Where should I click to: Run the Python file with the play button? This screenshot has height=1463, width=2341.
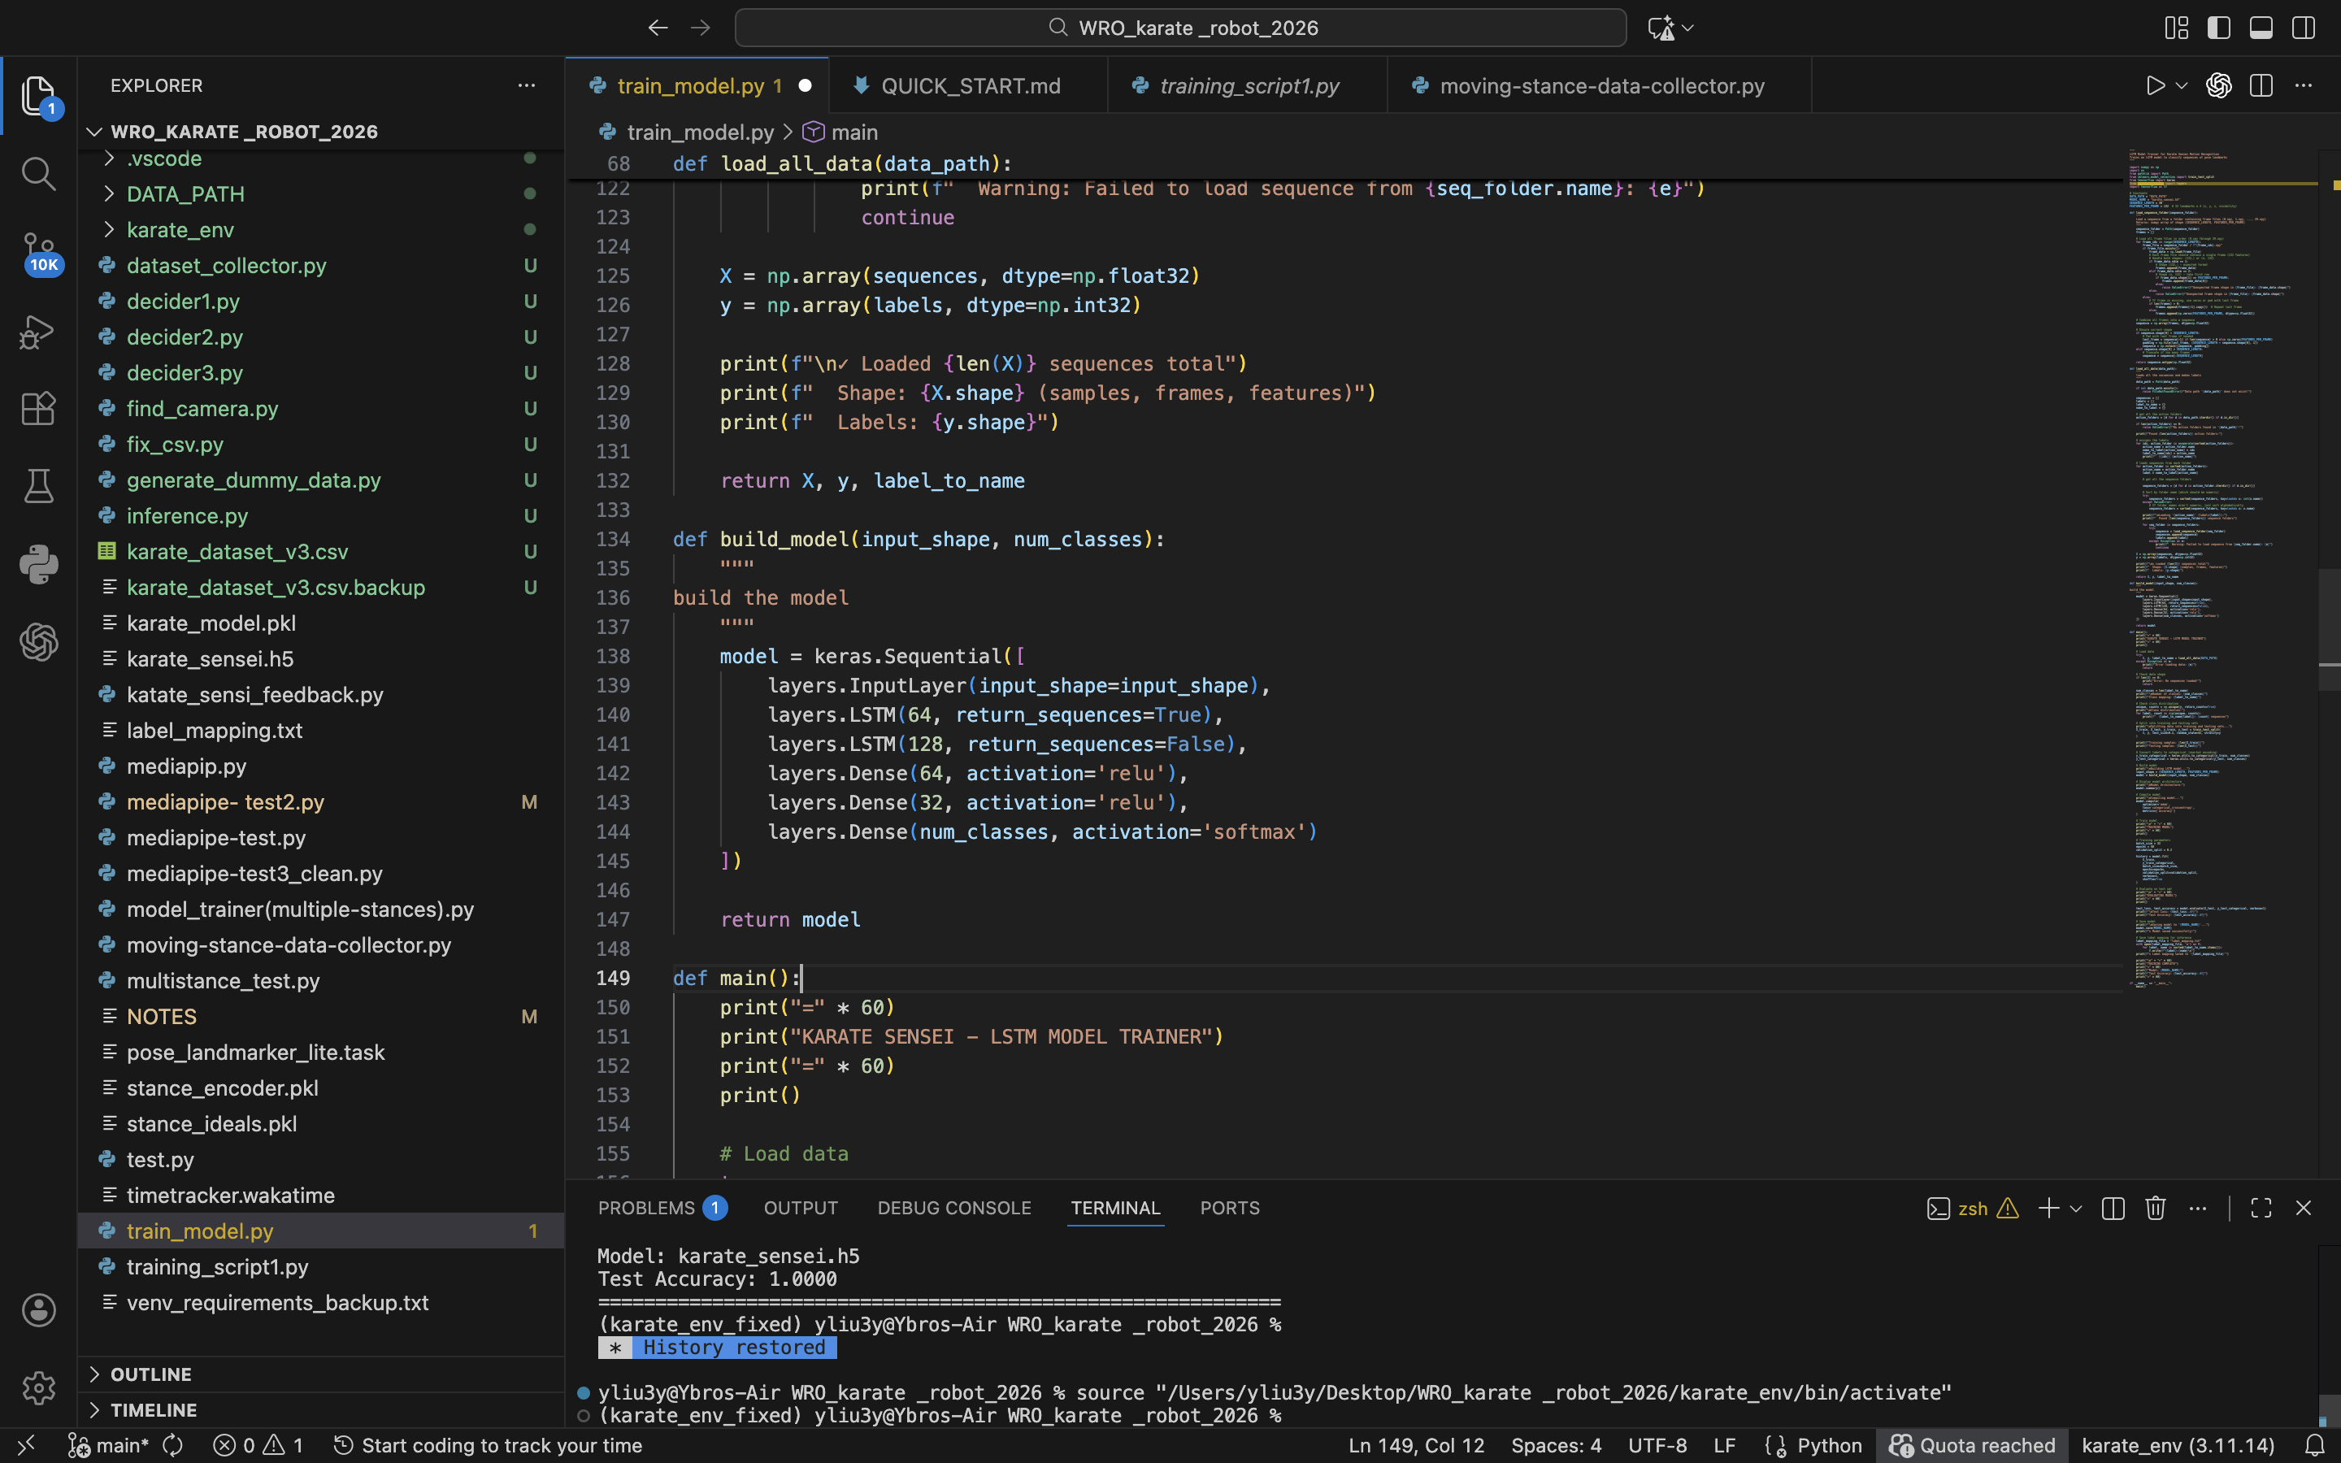point(2154,86)
